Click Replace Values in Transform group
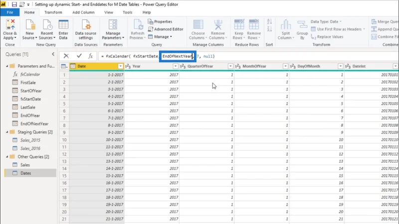Screen dimensions: 399x224 [327, 37]
